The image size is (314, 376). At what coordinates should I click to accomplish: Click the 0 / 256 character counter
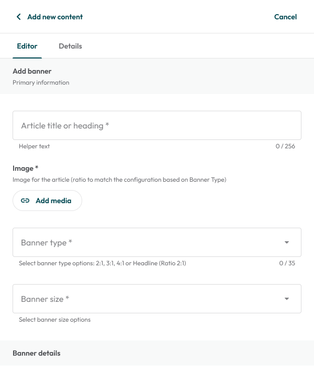pos(285,146)
